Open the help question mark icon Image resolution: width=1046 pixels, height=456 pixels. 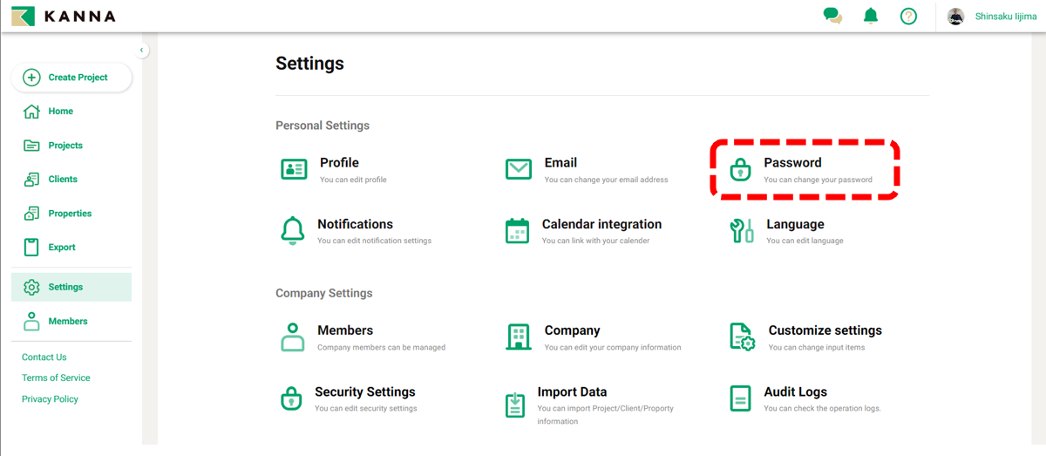point(908,16)
